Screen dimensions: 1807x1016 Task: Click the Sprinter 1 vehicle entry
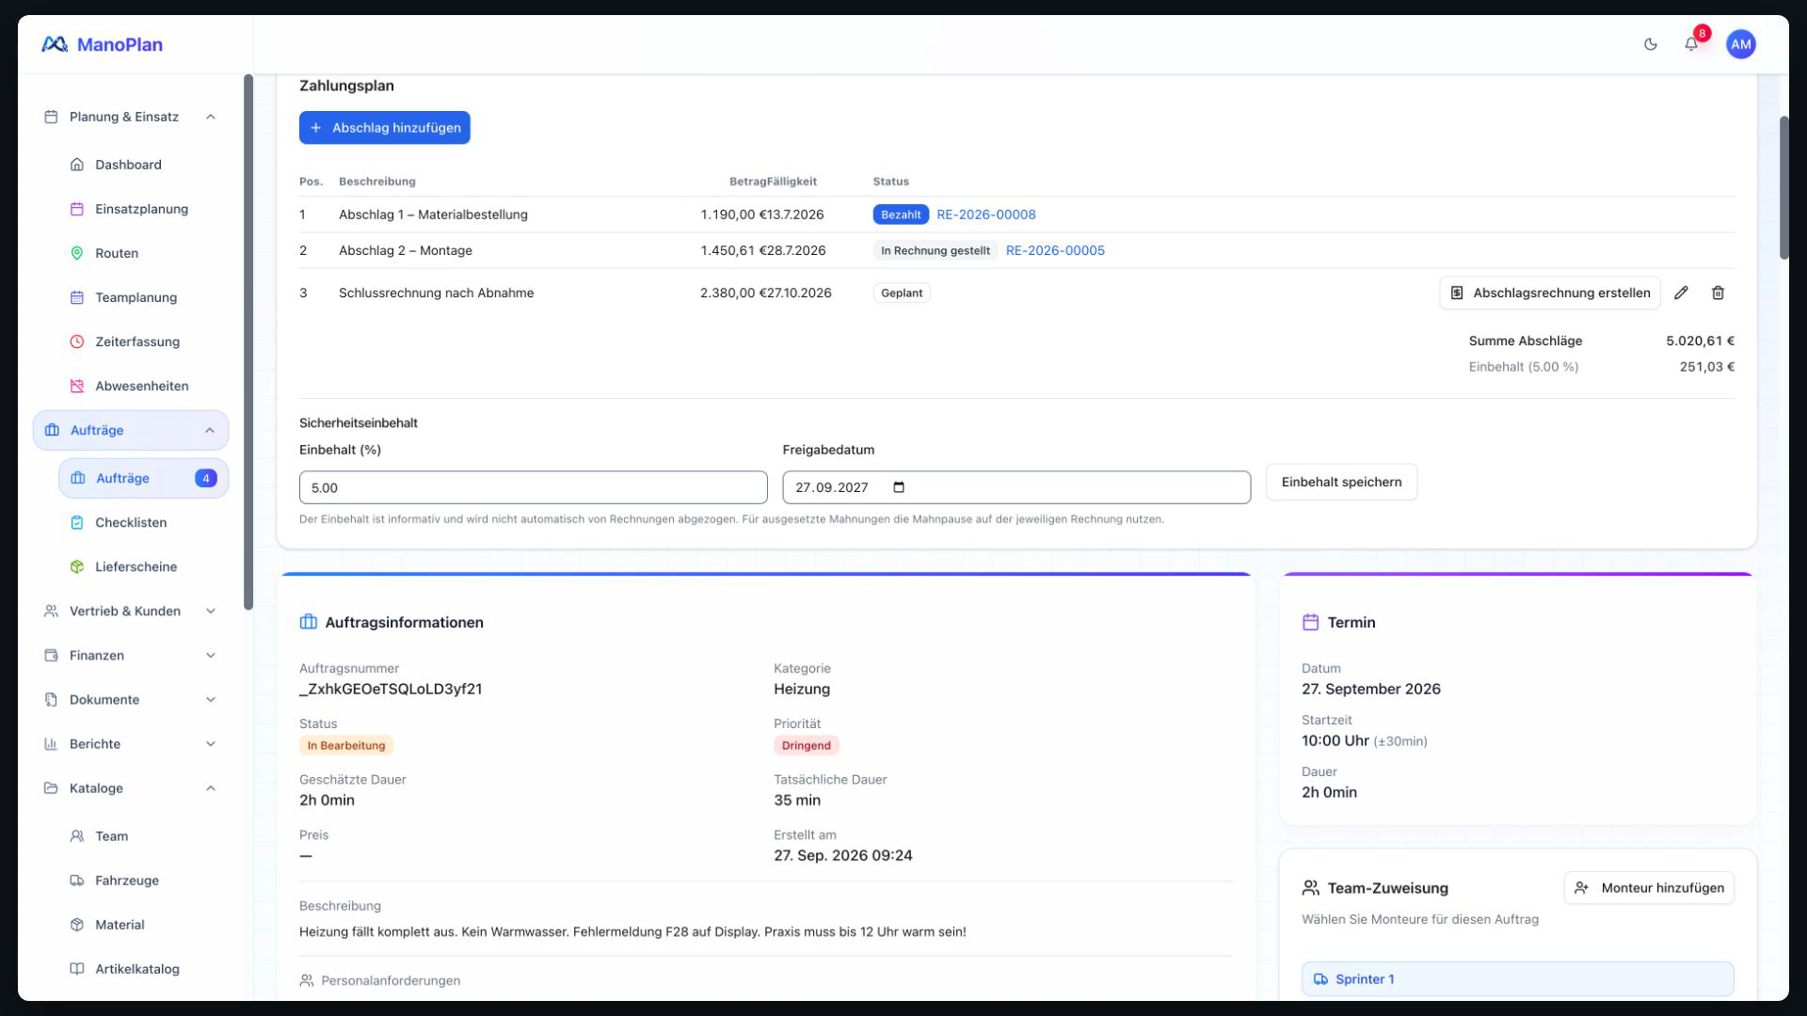(1517, 978)
